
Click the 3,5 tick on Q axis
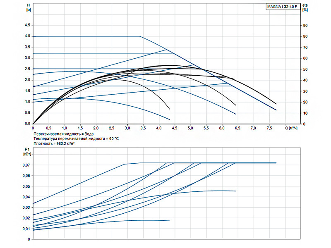[x=143, y=128]
